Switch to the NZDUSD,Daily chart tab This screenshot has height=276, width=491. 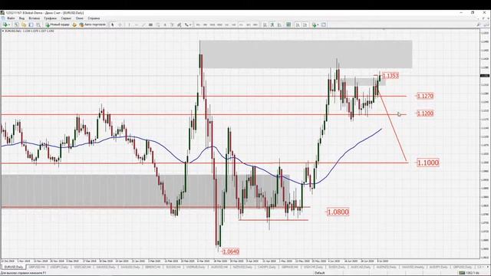click(x=242, y=267)
